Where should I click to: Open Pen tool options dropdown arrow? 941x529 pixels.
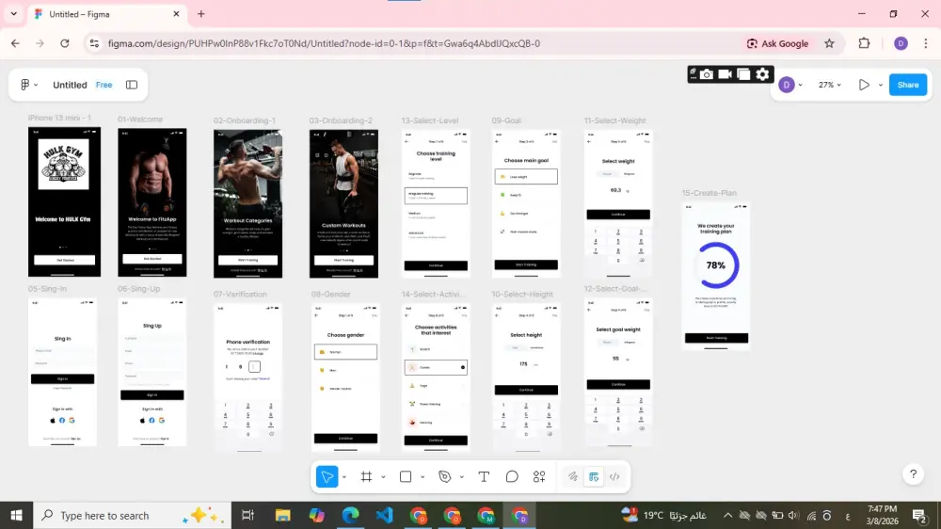461,477
